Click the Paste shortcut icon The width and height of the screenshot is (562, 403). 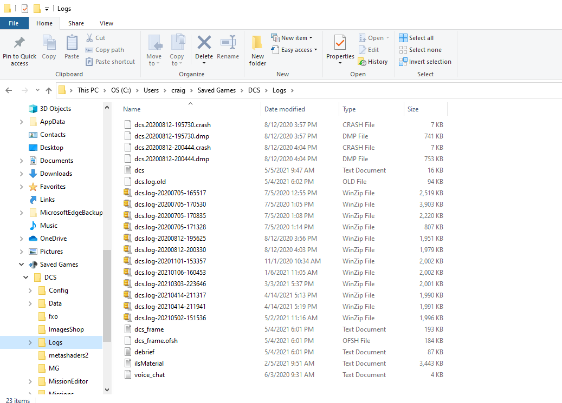(89, 62)
